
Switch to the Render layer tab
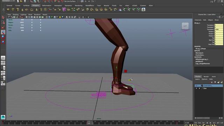206,77
